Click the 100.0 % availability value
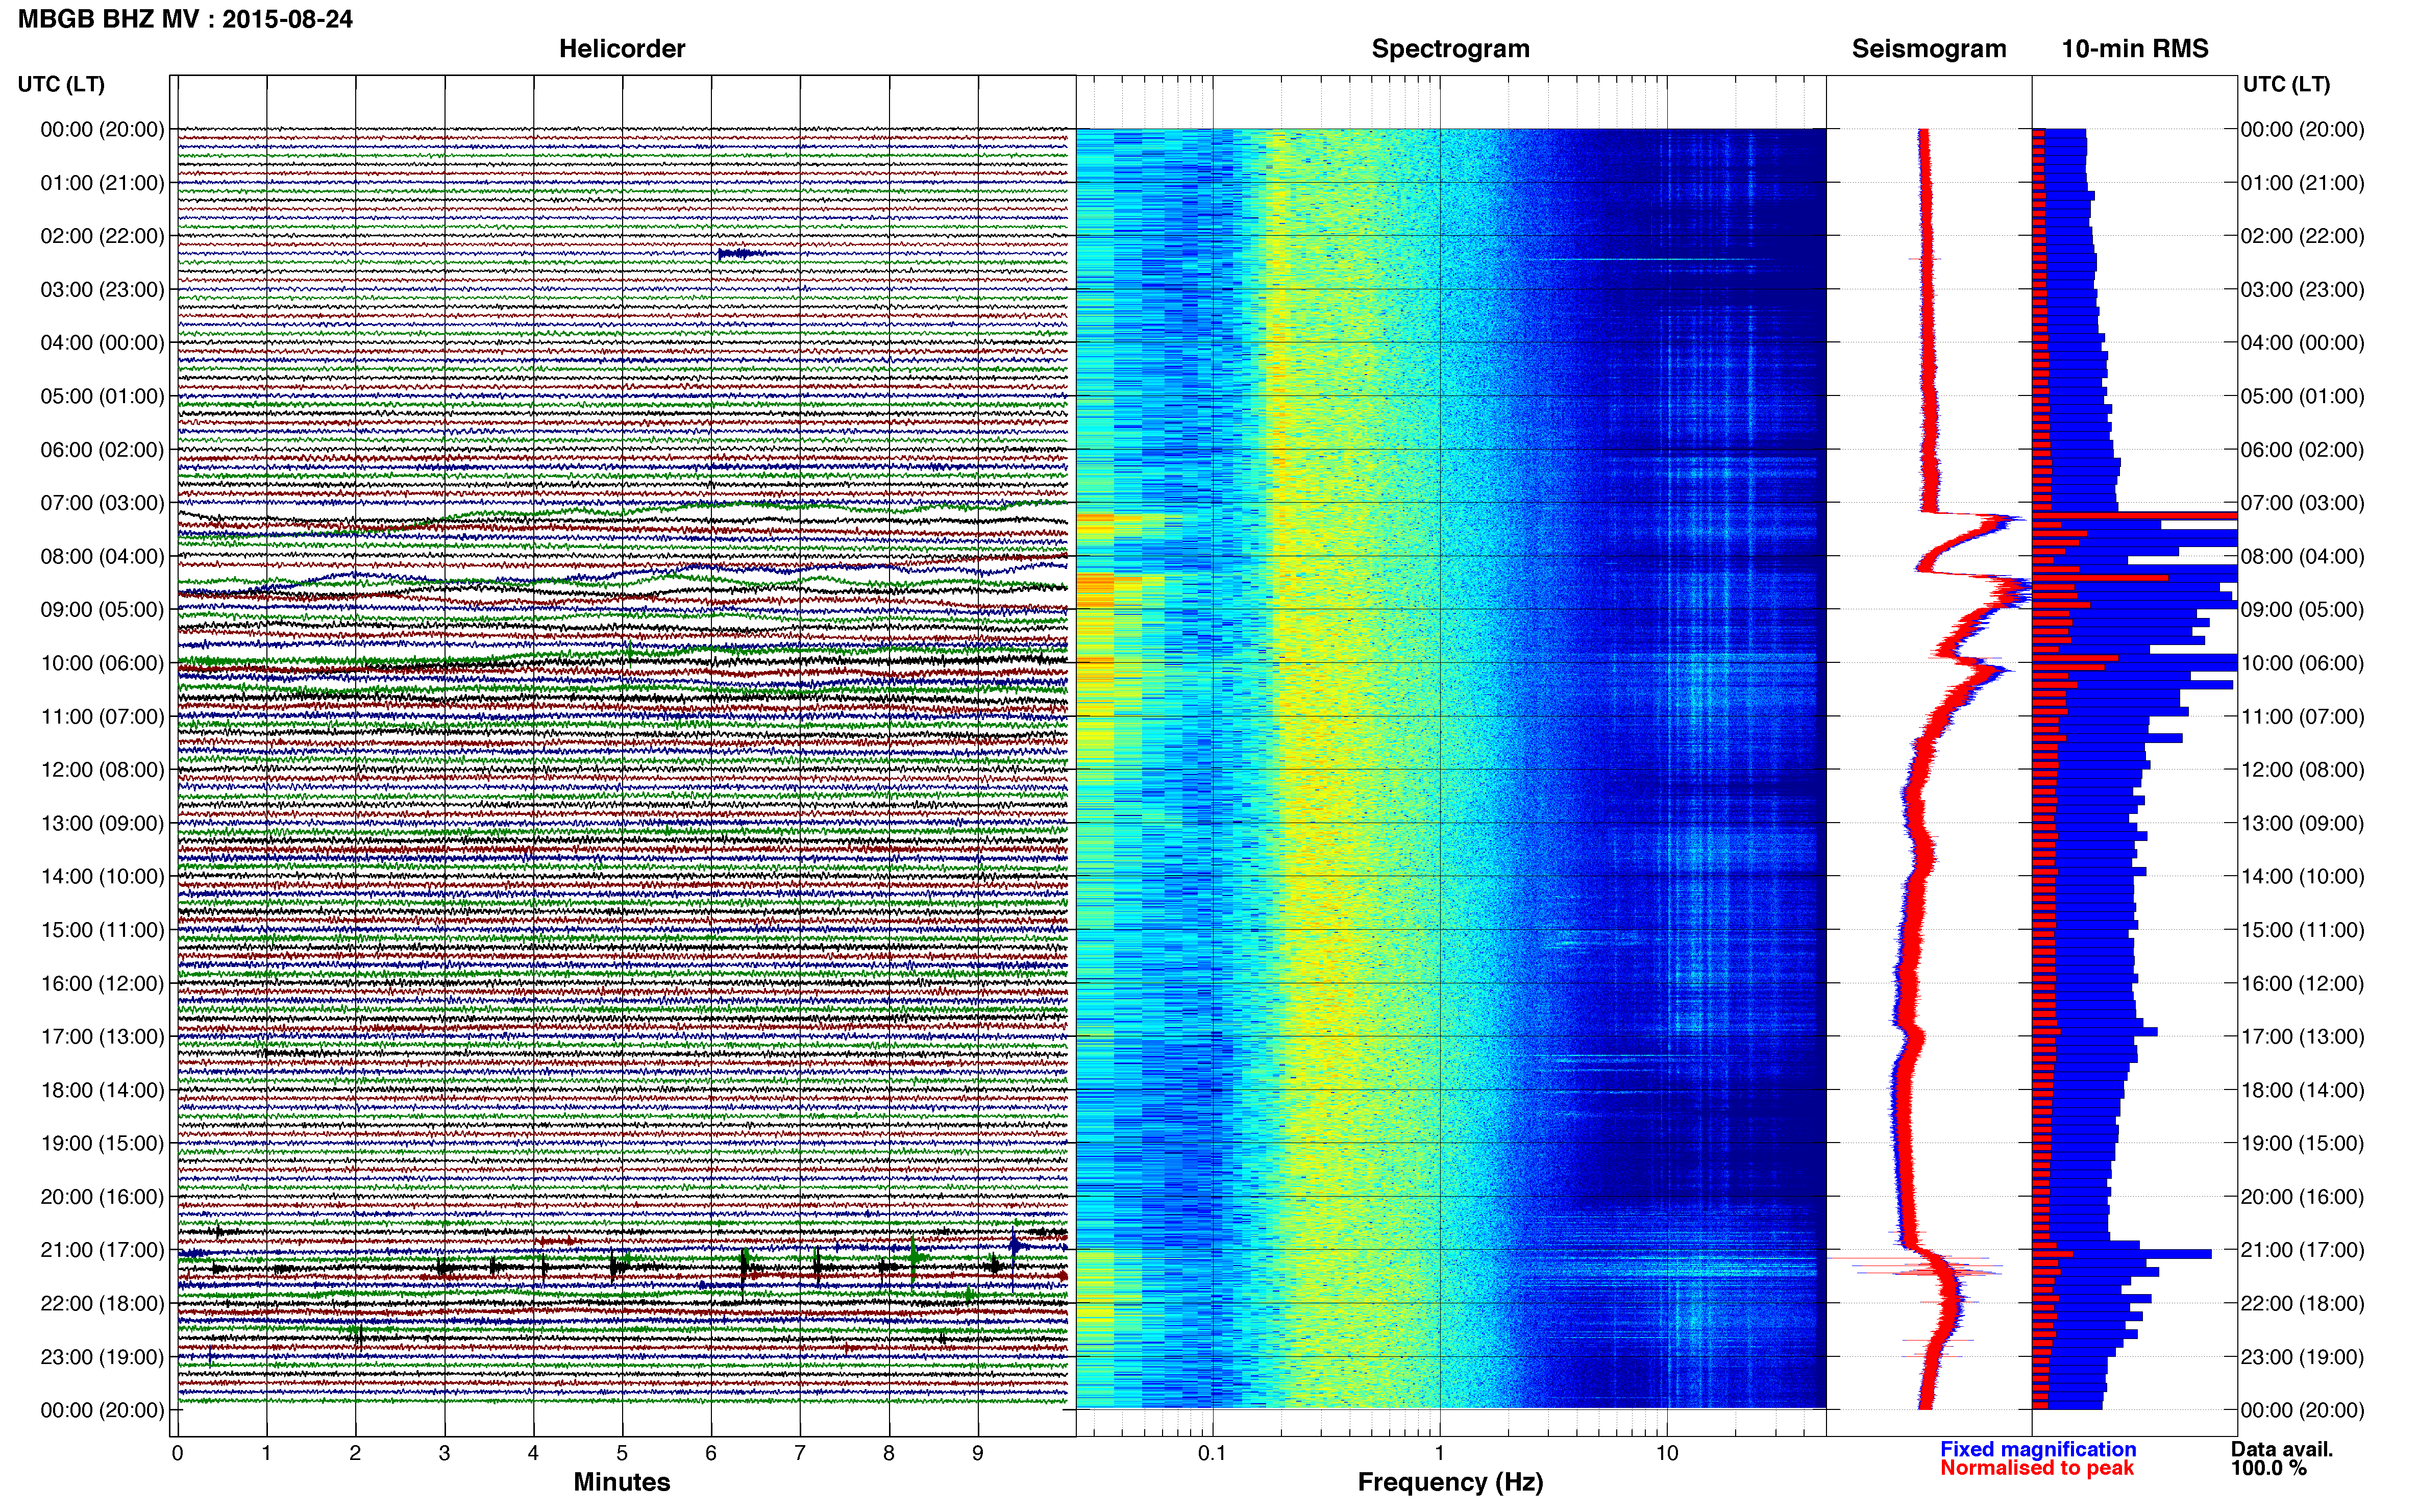This screenshot has height=1512, width=2419. (2268, 1468)
